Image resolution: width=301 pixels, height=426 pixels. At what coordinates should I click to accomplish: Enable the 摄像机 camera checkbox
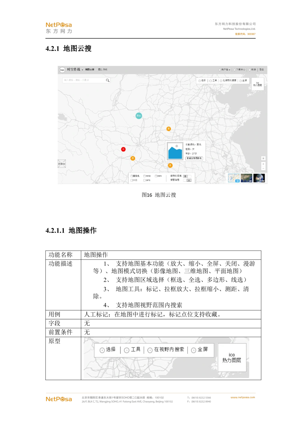(x=132, y=176)
